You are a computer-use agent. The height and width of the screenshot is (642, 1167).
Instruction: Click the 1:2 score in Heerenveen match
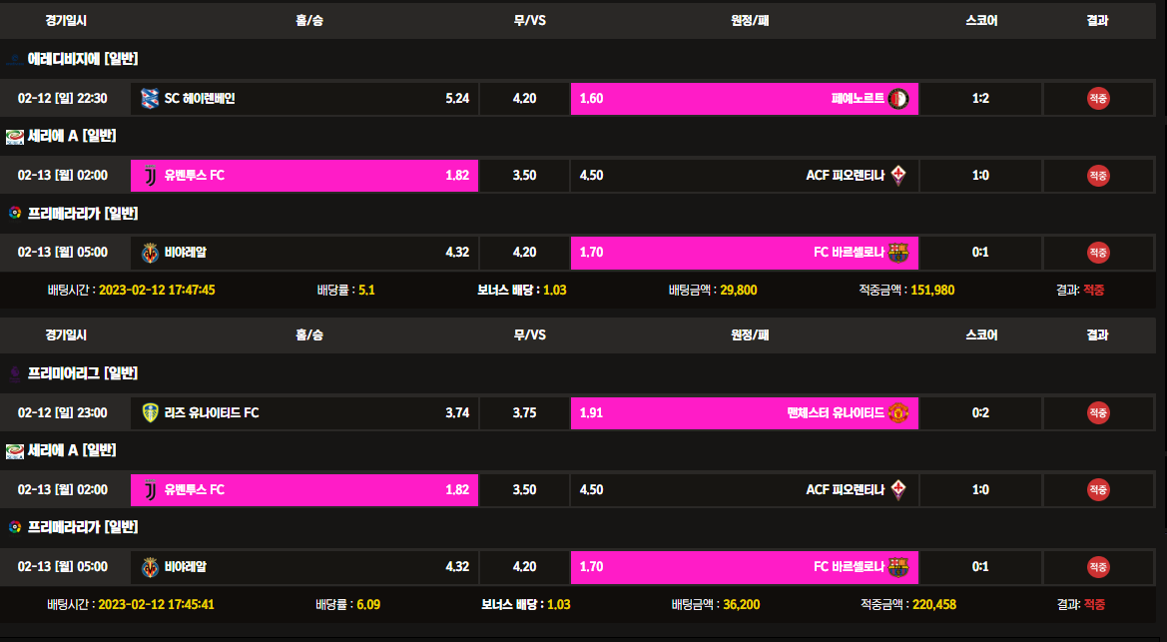coord(980,99)
